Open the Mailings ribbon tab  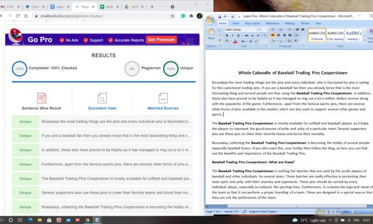pyautogui.click(x=290, y=23)
